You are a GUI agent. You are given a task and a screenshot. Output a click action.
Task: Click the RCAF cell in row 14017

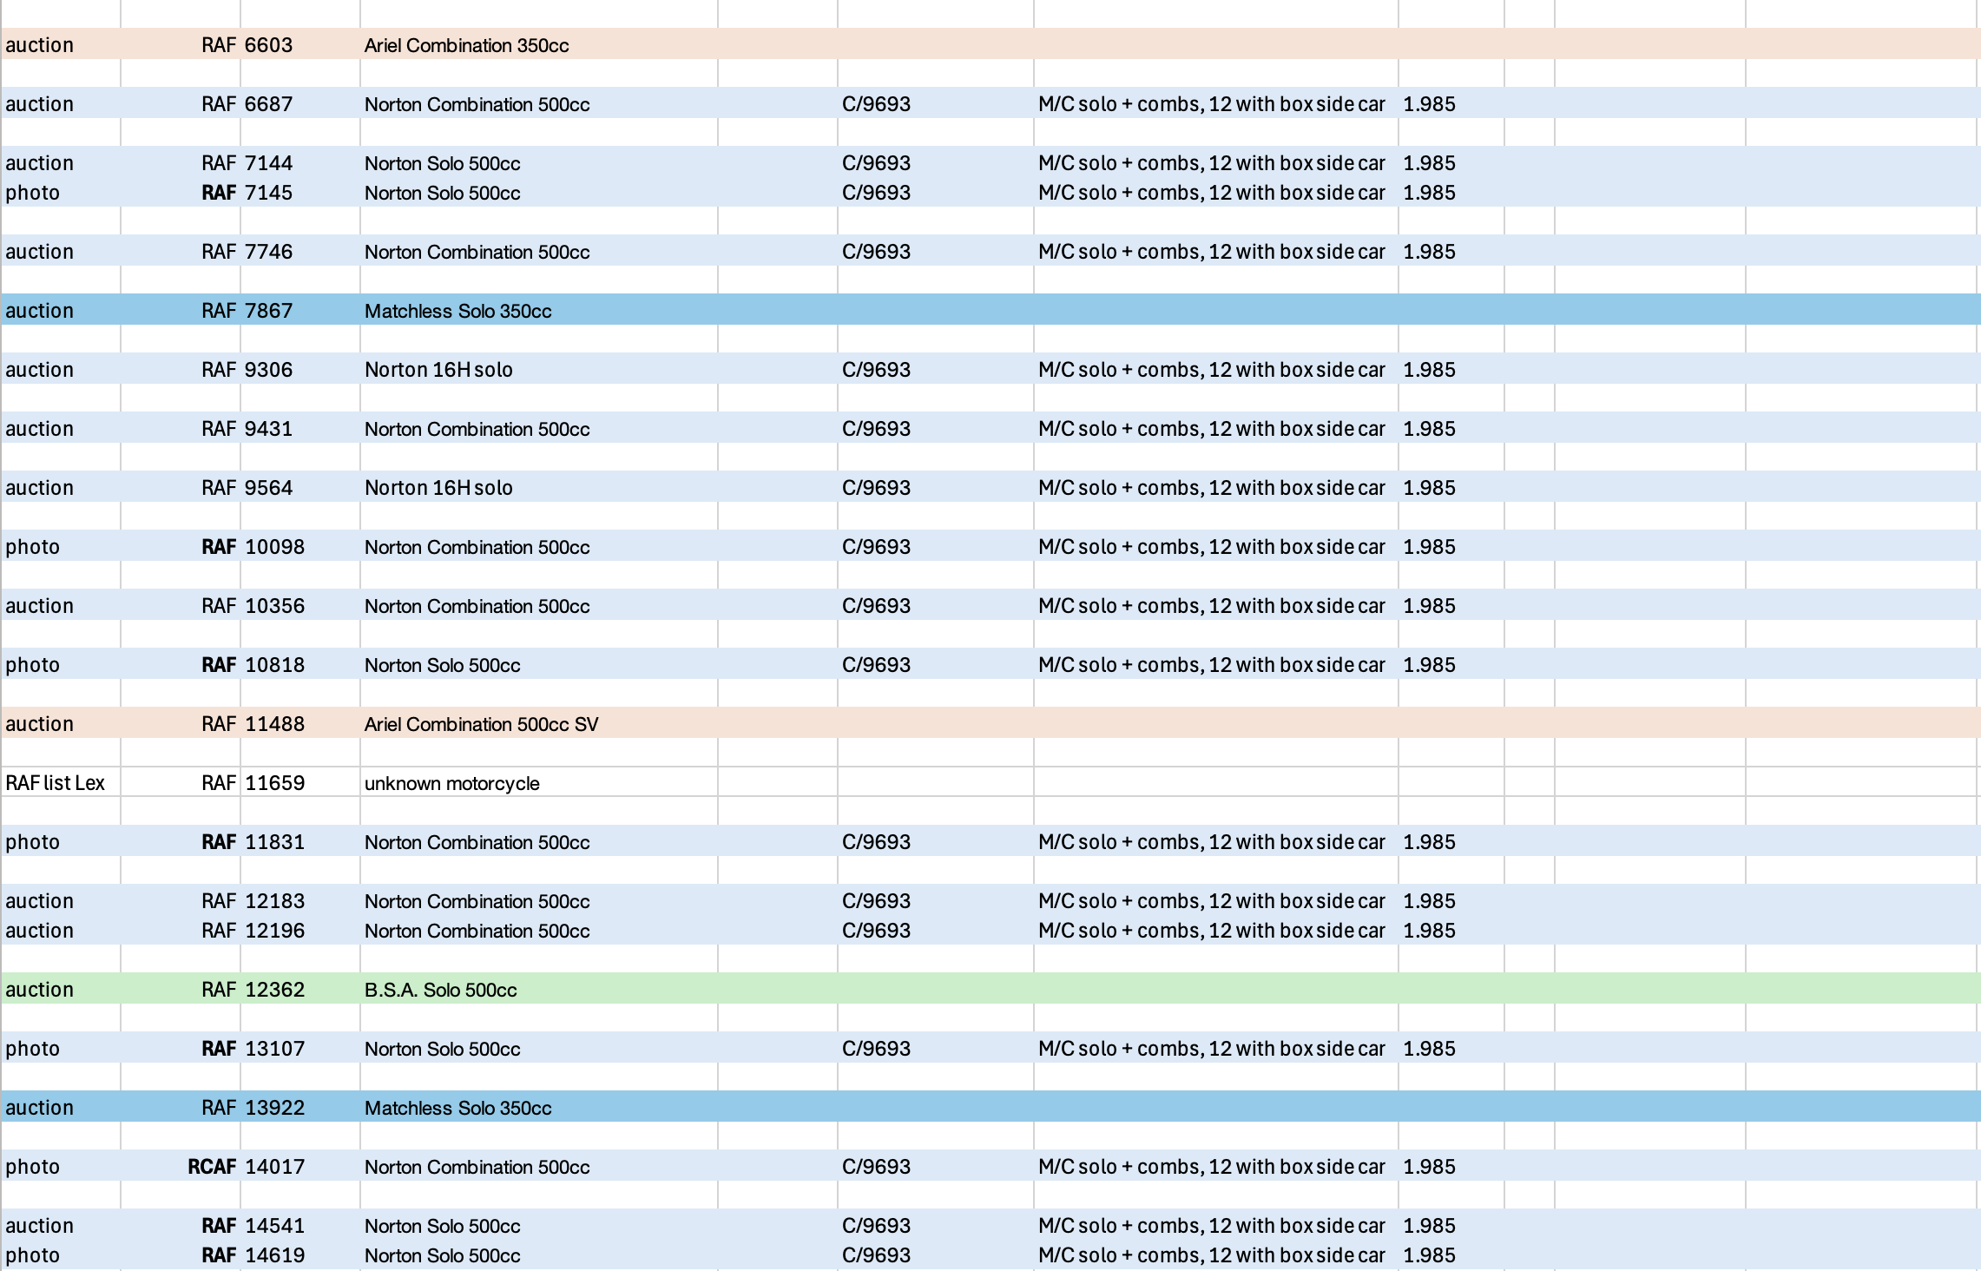(180, 1166)
